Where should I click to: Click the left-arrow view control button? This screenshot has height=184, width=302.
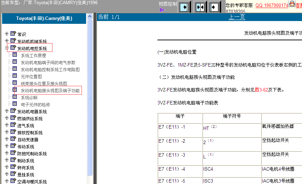click(x=214, y=7)
